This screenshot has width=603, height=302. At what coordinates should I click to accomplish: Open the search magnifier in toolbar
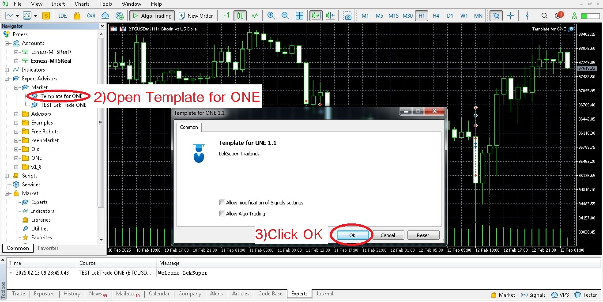tap(545, 16)
